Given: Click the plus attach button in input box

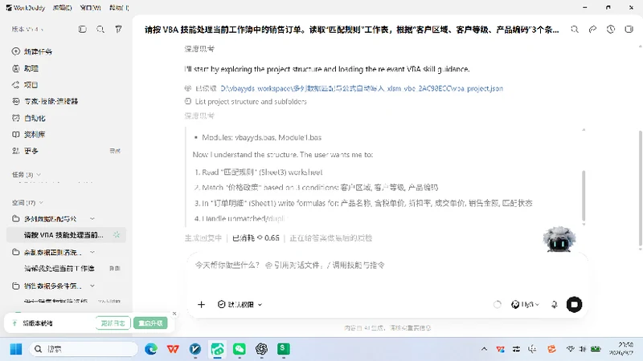Looking at the screenshot, I should click(x=201, y=305).
